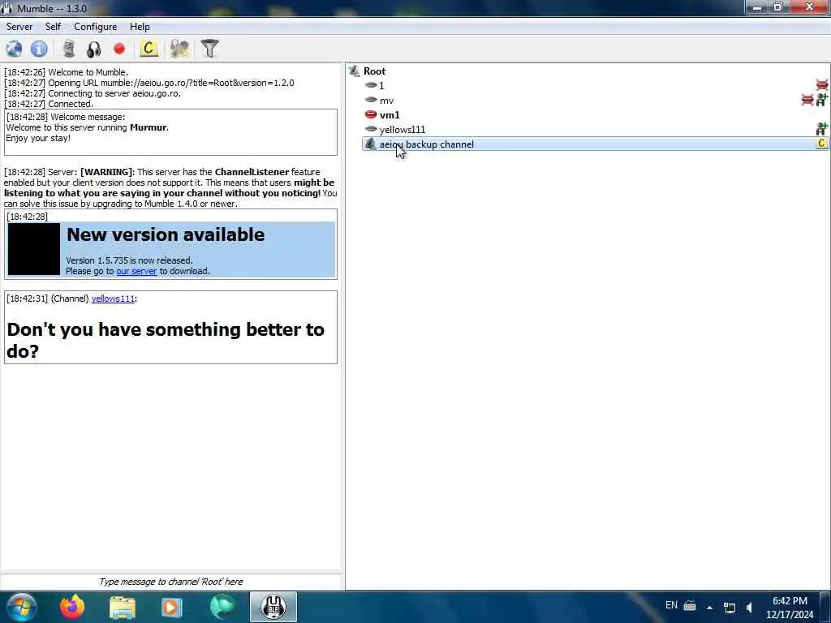Open the Server menu
The height and width of the screenshot is (623, 831).
pos(19,27)
